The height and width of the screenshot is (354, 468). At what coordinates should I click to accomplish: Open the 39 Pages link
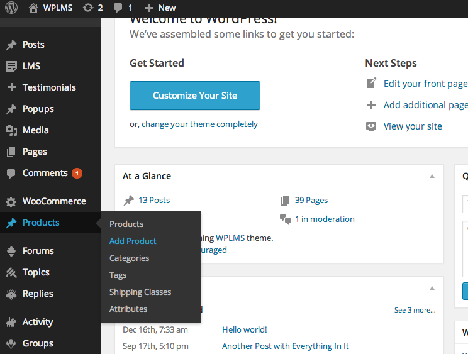pyautogui.click(x=311, y=200)
